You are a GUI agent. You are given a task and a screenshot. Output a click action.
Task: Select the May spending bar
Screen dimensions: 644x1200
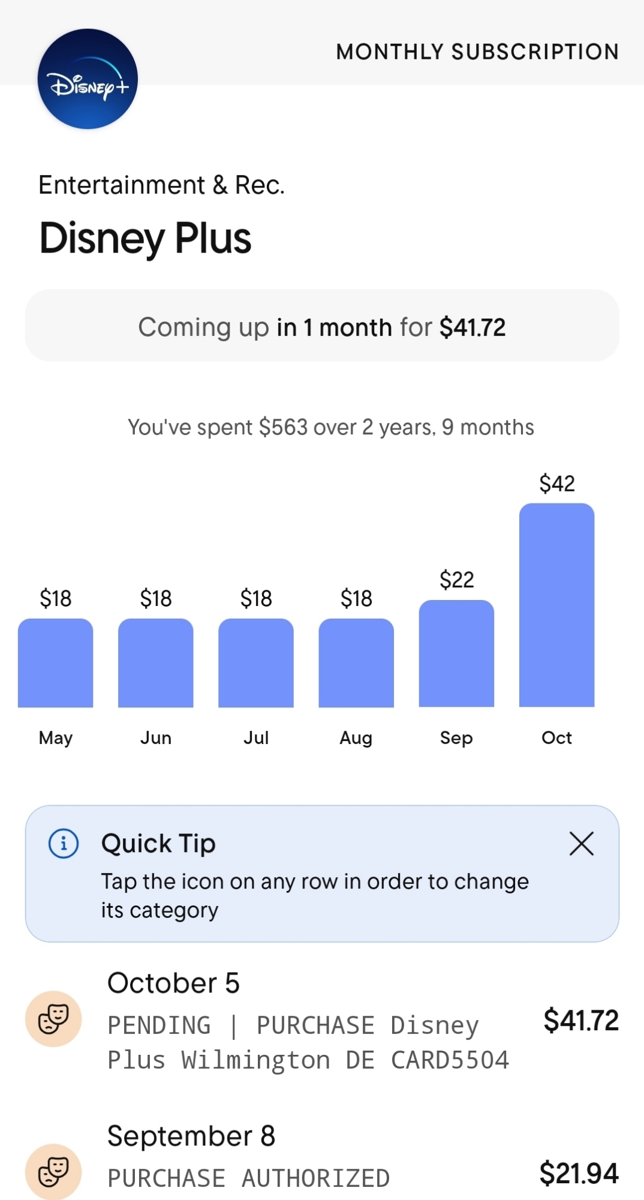click(56, 663)
